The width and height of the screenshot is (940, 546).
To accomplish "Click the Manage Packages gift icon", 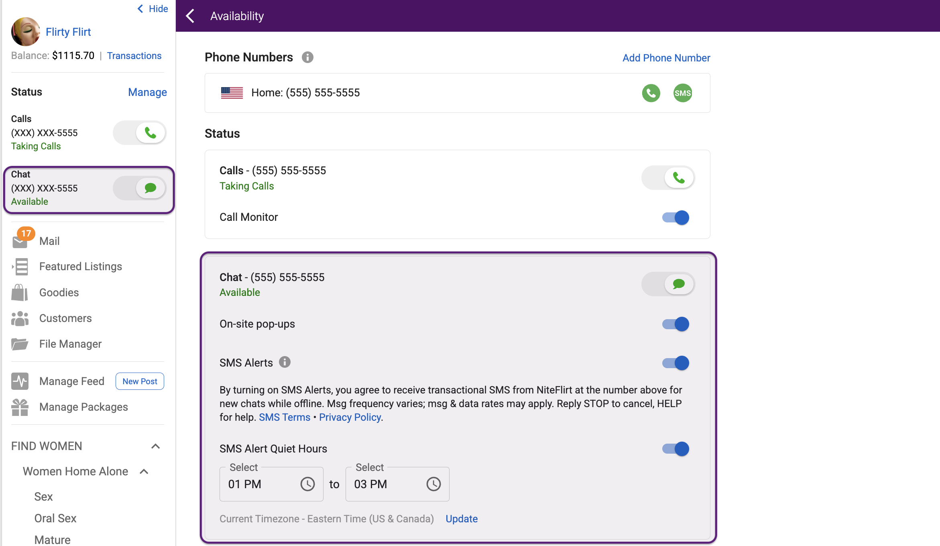I will coord(20,407).
